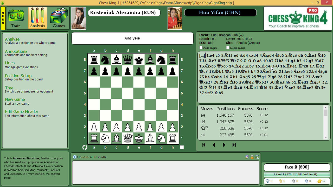
Task: Open engine settings hammer-and-wrench icon
Action: click(x=247, y=157)
